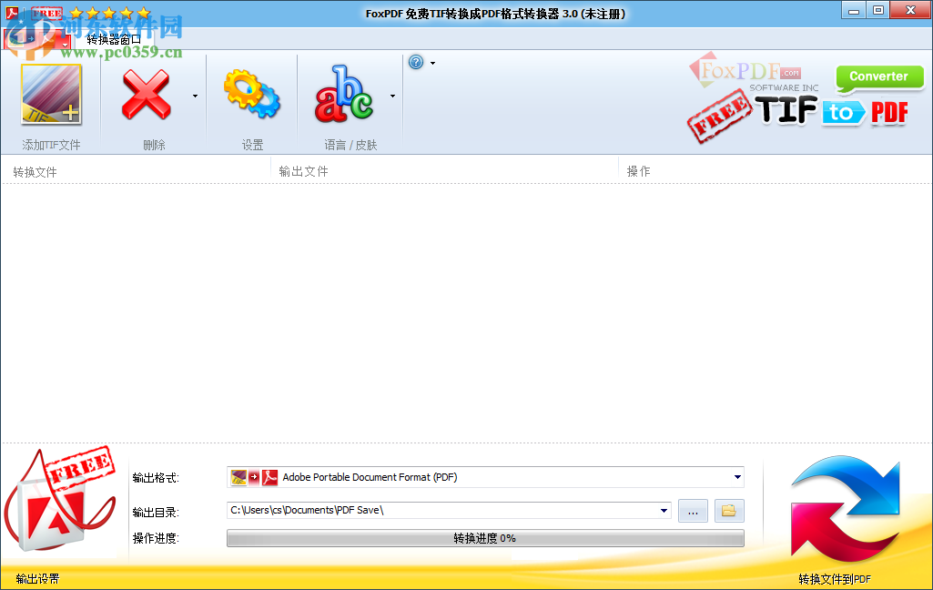Open the output directory dropdown list

[x=664, y=511]
